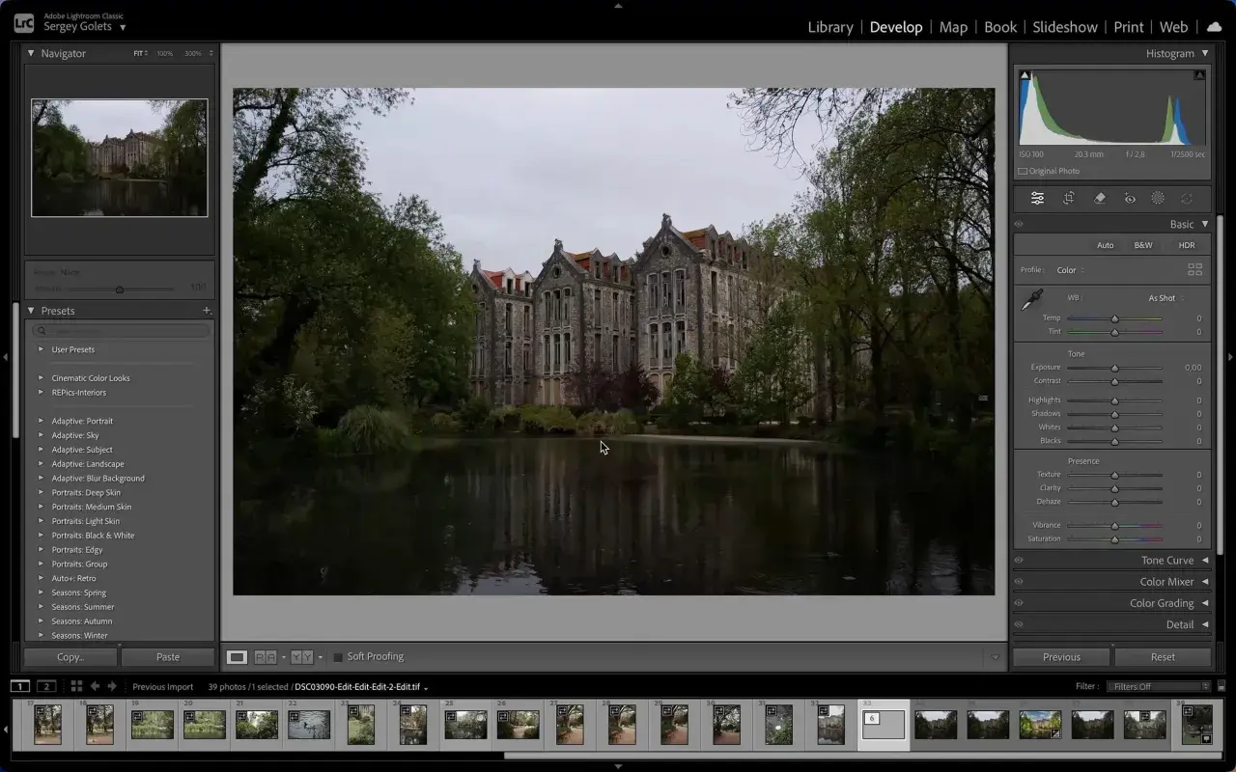Select filmstrip thumbnail number 22

tap(309, 725)
